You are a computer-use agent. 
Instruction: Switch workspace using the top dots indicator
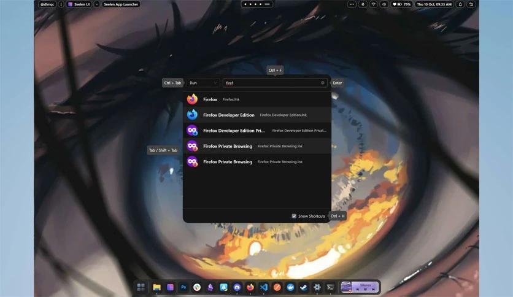pos(257,4)
